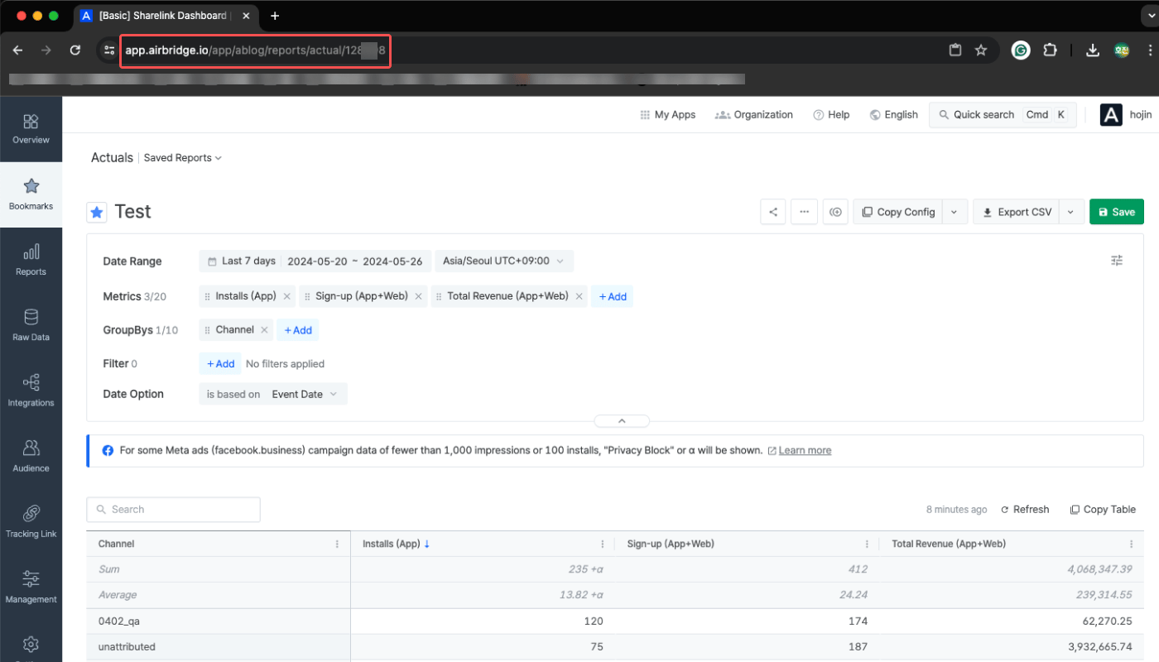
Task: Toggle the star bookmark next to Test
Action: point(97,212)
